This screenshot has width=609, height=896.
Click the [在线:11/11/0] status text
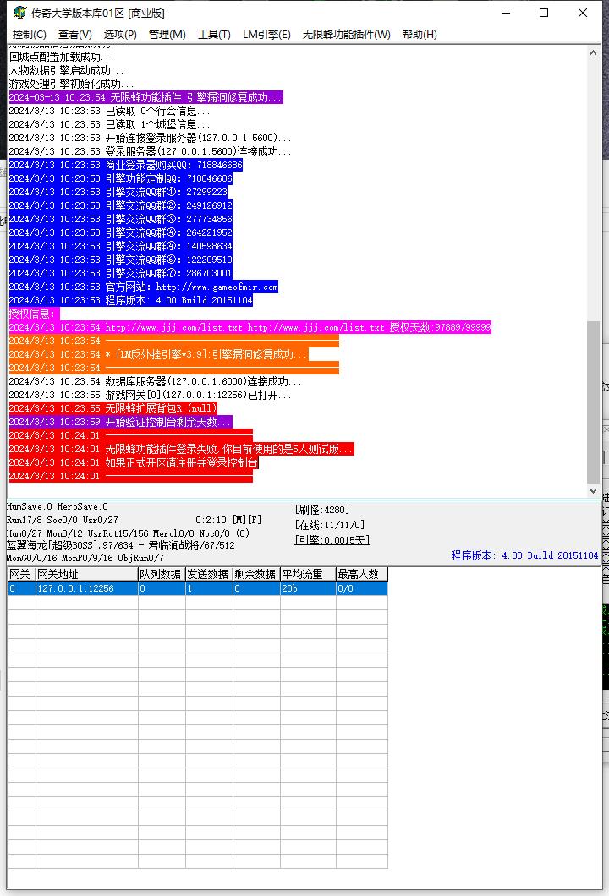pyautogui.click(x=330, y=525)
